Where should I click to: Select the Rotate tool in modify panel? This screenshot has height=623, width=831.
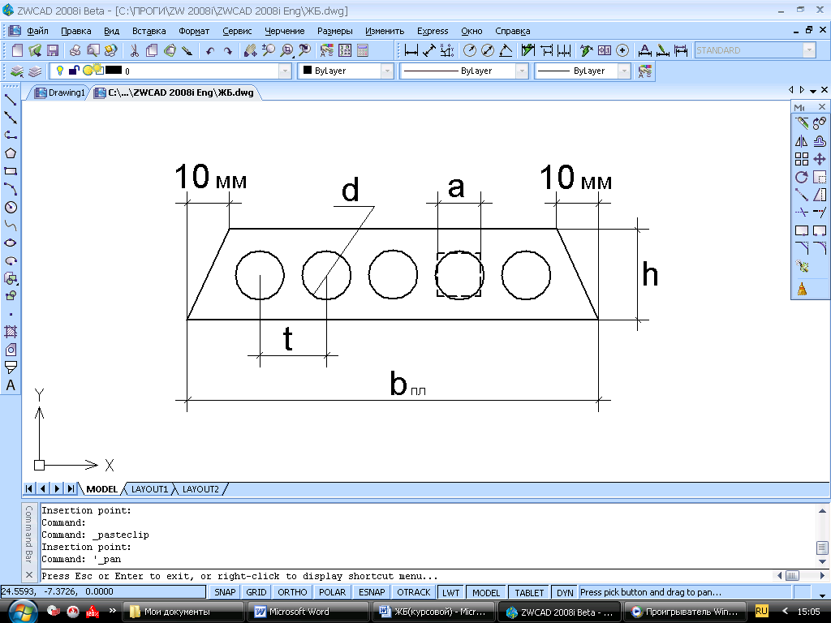click(x=801, y=177)
